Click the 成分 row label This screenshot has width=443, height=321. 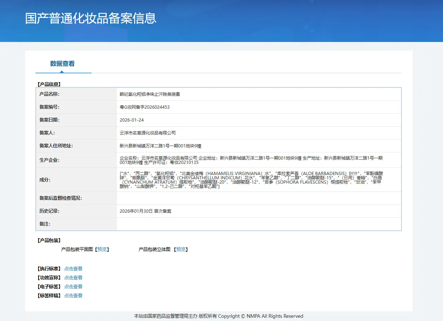45,180
